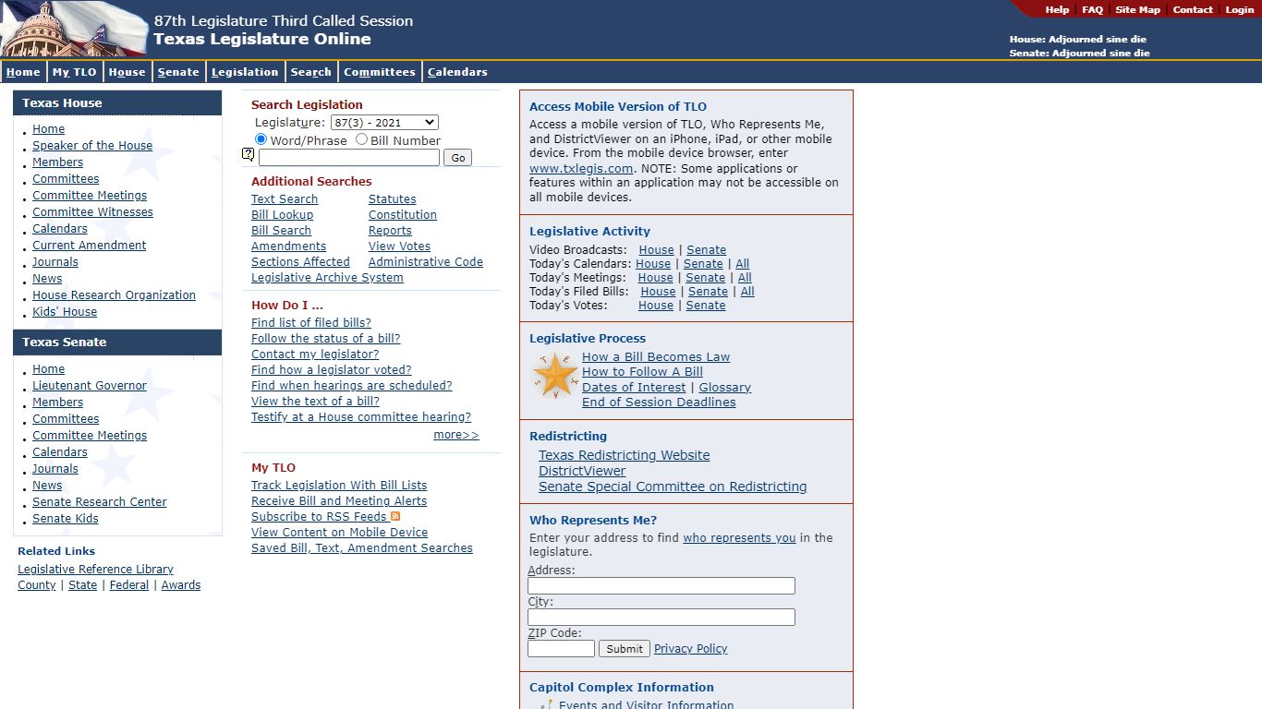Viewport: 1262px width, 709px height.
Task: Click the Texas star Legislative Process icon
Action: point(555,376)
